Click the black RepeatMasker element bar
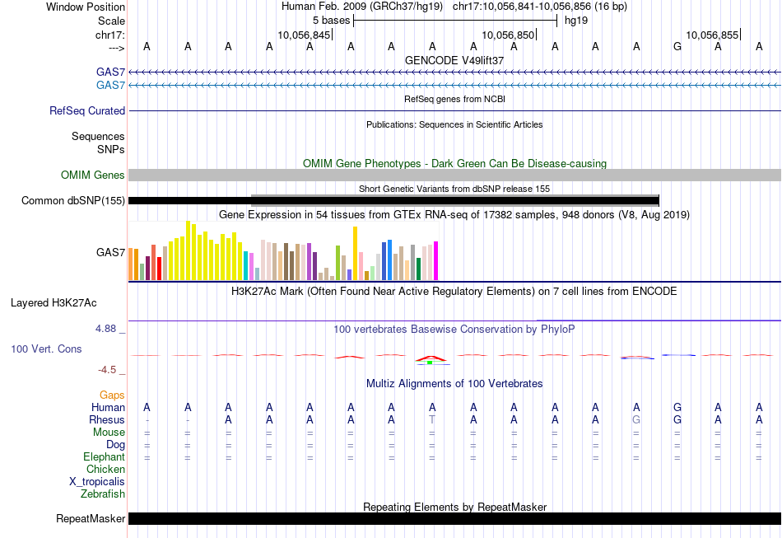The height and width of the screenshot is (538, 782). (x=454, y=518)
